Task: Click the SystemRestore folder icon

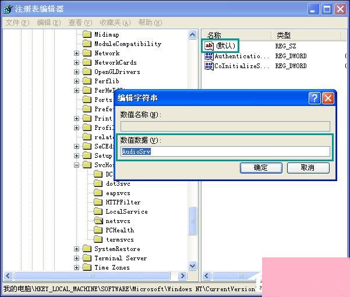Action: coord(87,249)
